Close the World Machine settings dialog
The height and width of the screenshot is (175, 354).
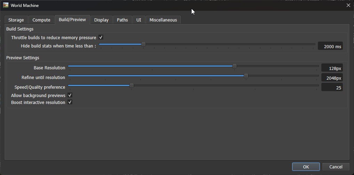[x=348, y=5]
